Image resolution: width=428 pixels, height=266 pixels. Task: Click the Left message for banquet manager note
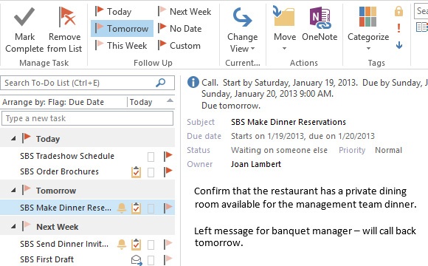[x=305, y=236]
